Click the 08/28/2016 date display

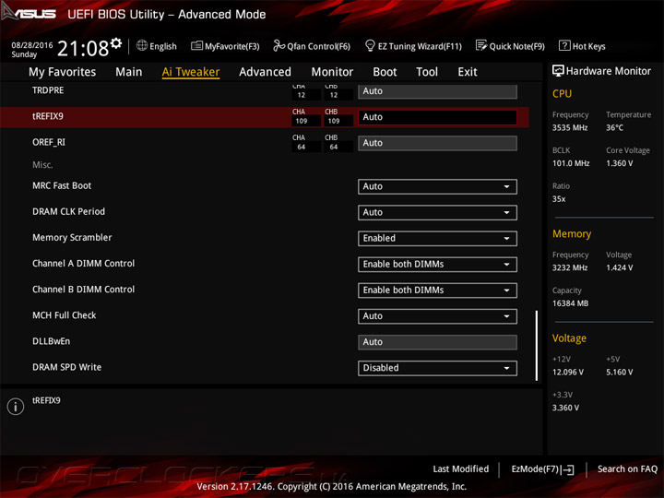coord(32,45)
